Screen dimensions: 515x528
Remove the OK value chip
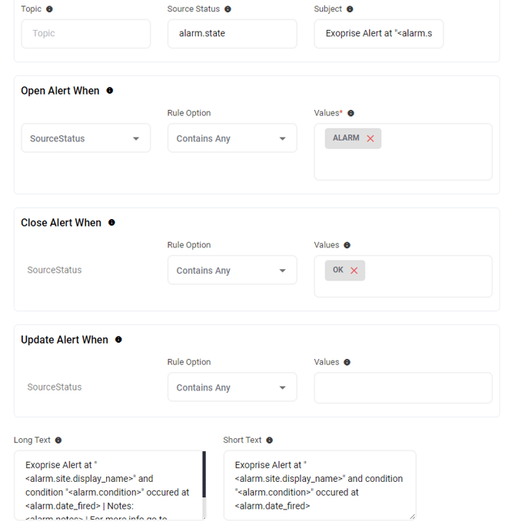click(x=354, y=271)
